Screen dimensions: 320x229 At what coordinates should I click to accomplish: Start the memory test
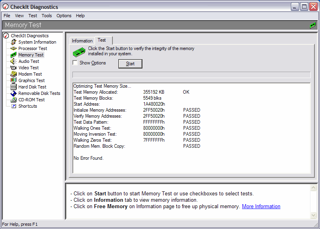tap(130, 64)
